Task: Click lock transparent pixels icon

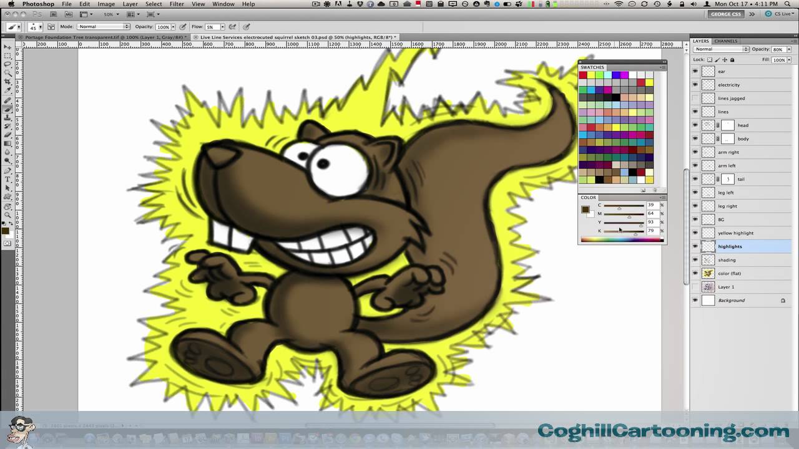Action: pos(711,60)
